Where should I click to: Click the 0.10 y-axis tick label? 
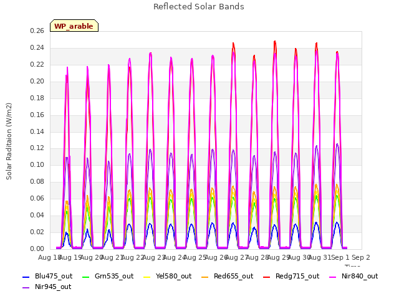pyautogui.click(x=37, y=164)
